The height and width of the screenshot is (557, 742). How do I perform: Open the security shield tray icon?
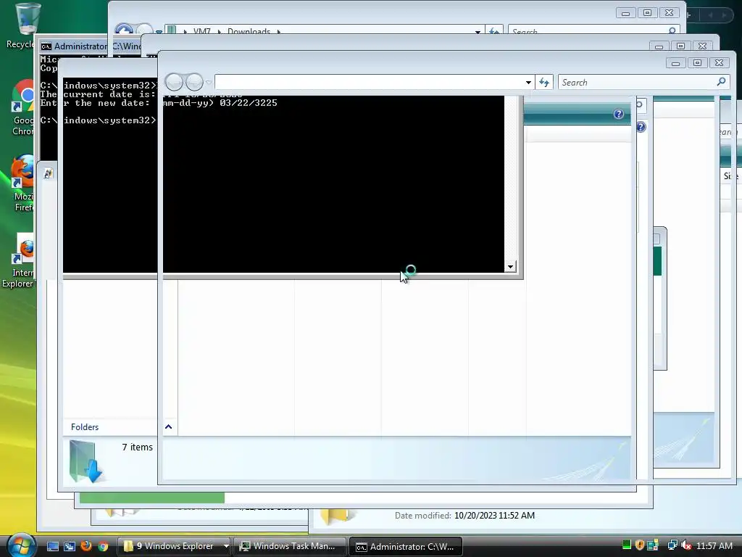[x=639, y=545]
